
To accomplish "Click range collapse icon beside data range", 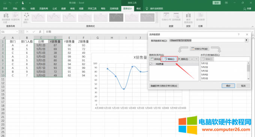I will click(x=246, y=40).
